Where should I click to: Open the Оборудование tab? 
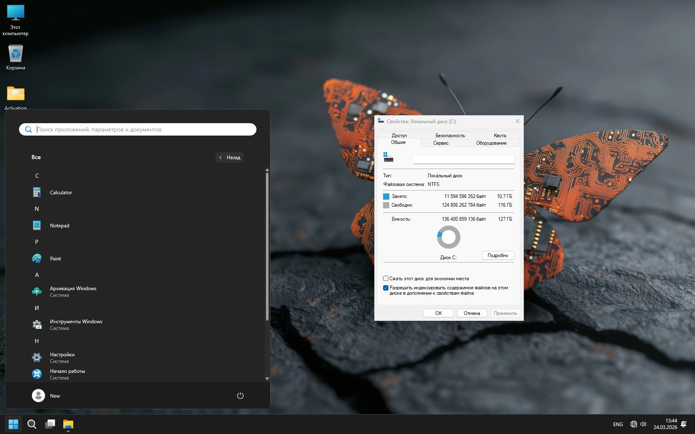[x=491, y=143]
